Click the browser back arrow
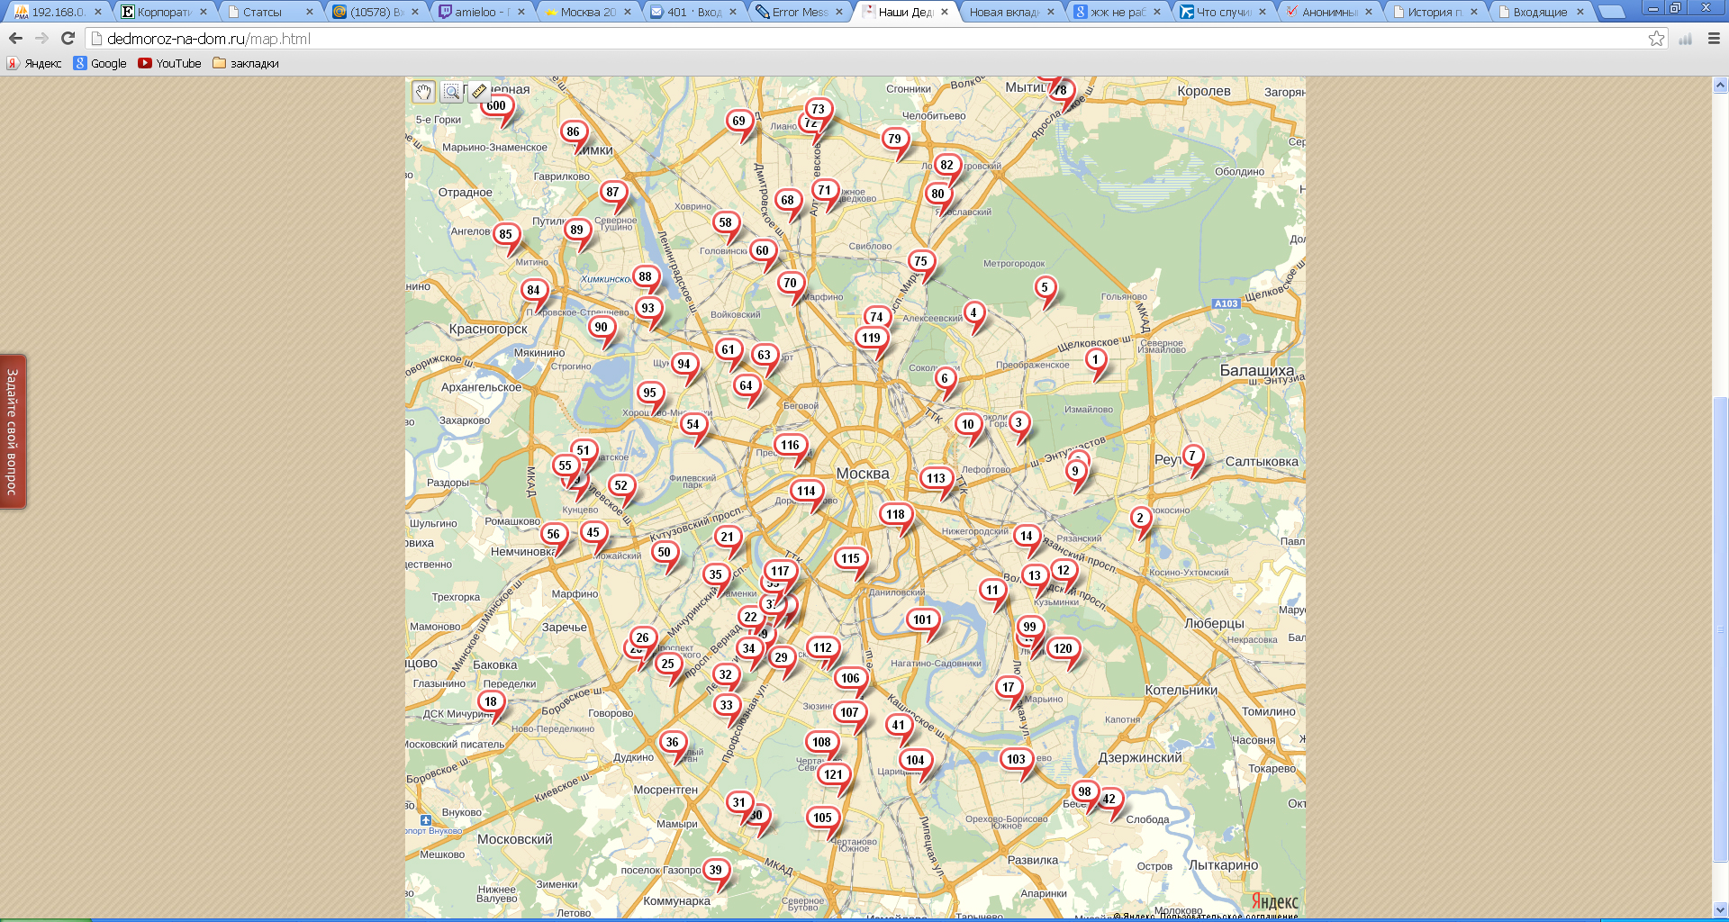 coord(15,39)
